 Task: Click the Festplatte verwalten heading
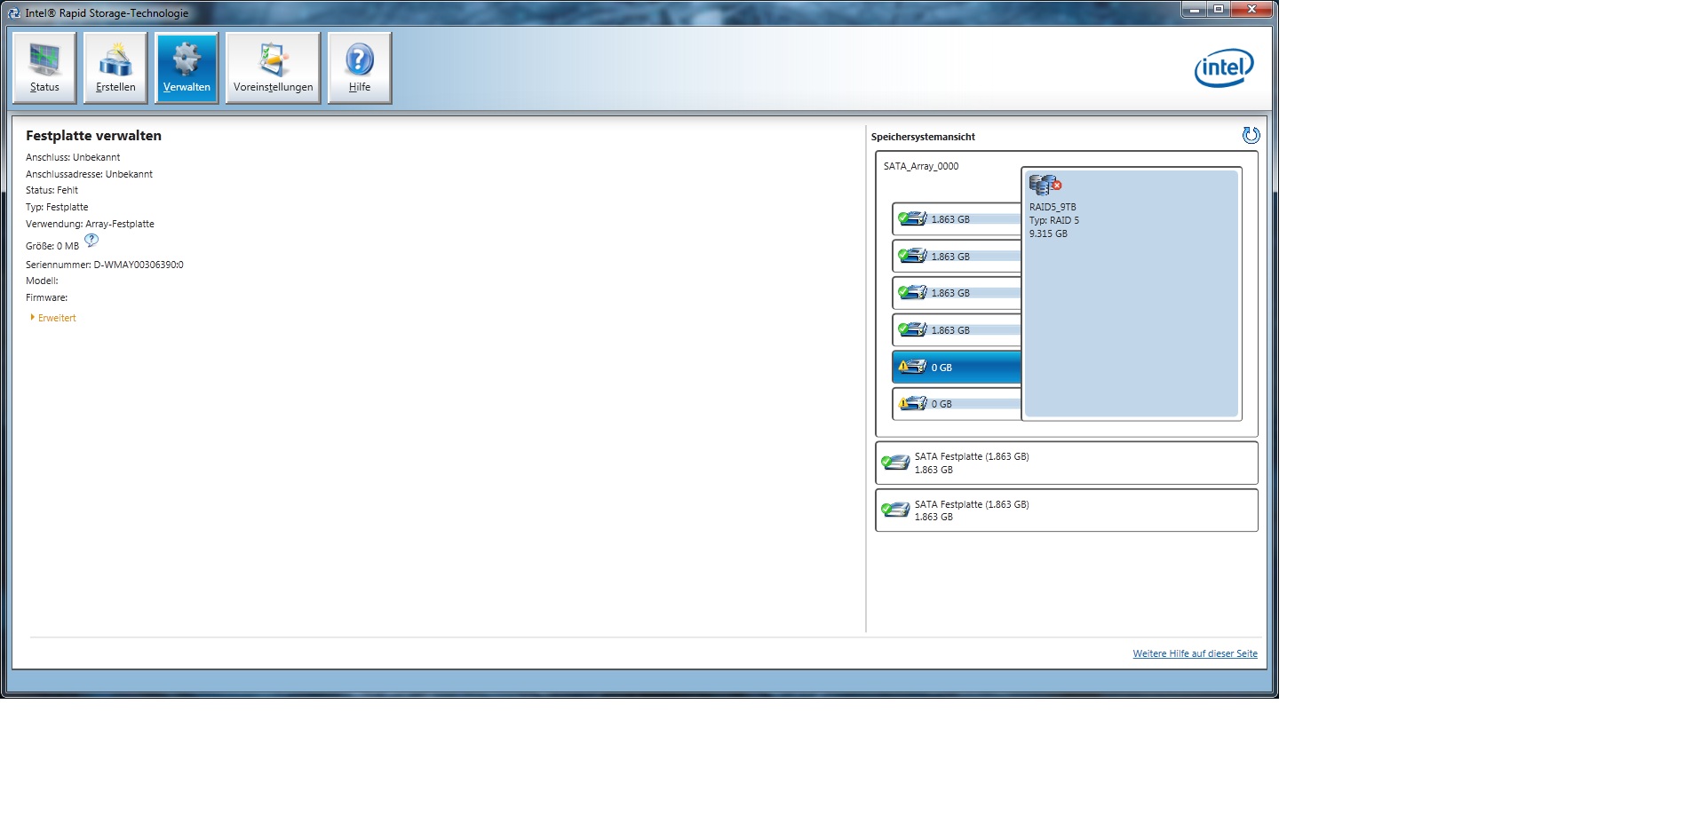(x=93, y=136)
